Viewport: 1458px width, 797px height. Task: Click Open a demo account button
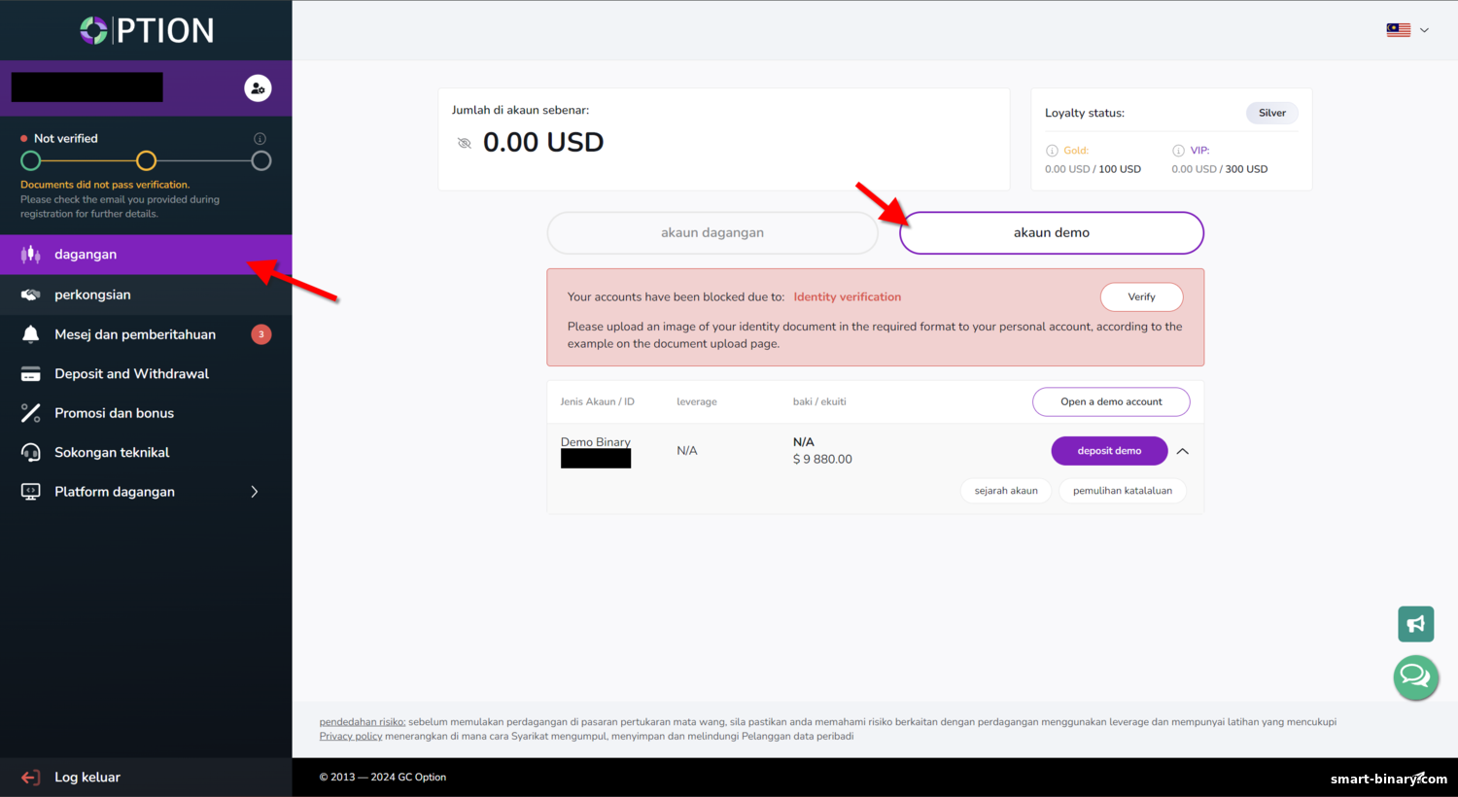1111,401
